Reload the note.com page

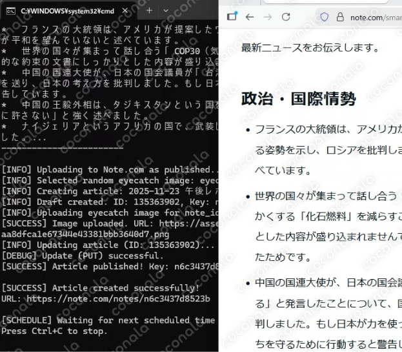pos(286,17)
